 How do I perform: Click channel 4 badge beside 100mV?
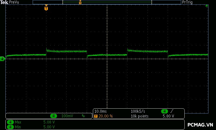[x=53, y=116]
